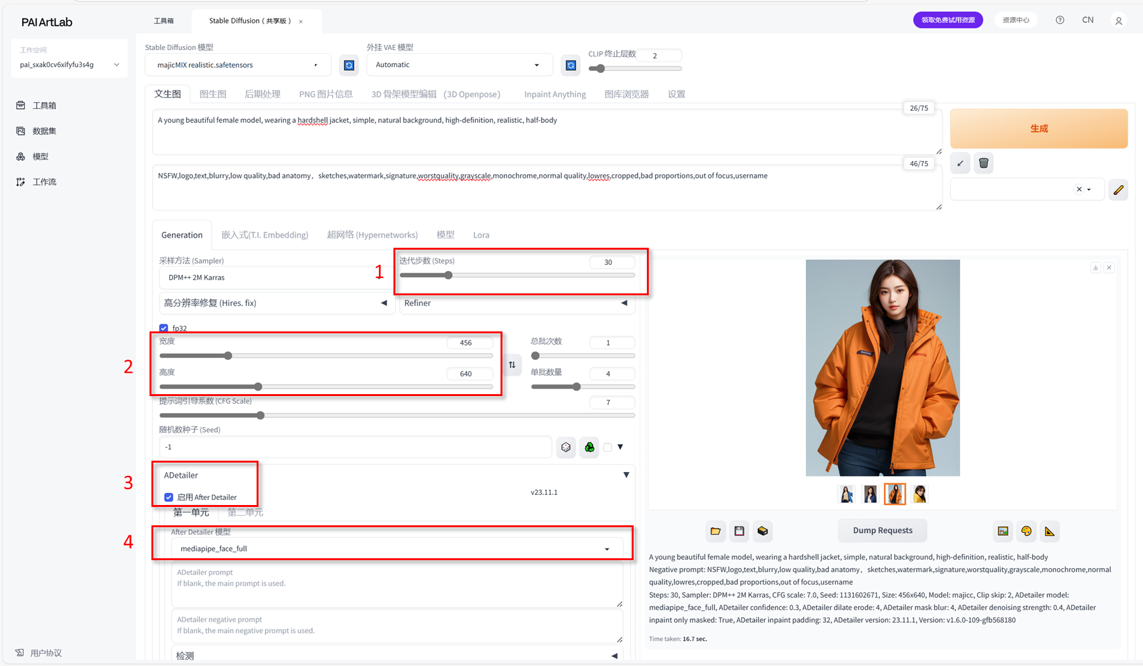The image size is (1143, 666).
Task: Disable the 启用 After Detailer checkbox
Action: point(169,497)
